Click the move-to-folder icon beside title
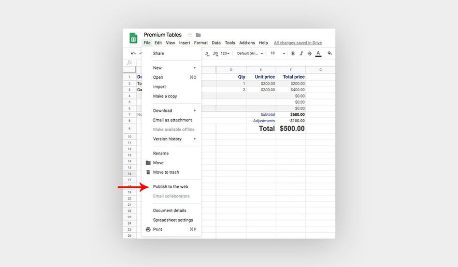This screenshot has height=267, width=458. 198,35
